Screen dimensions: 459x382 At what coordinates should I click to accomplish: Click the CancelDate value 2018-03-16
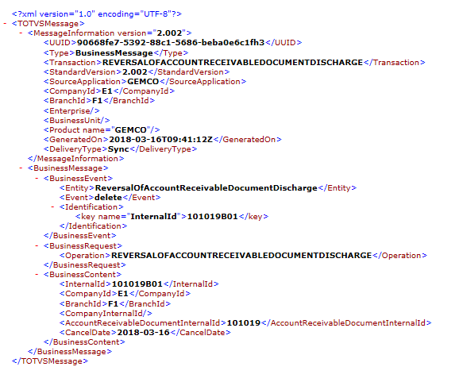[144, 333]
